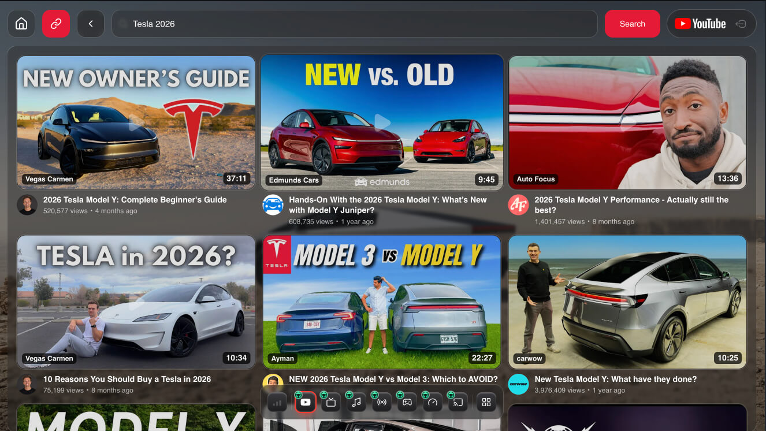Click the Ayman channel label

click(x=282, y=358)
